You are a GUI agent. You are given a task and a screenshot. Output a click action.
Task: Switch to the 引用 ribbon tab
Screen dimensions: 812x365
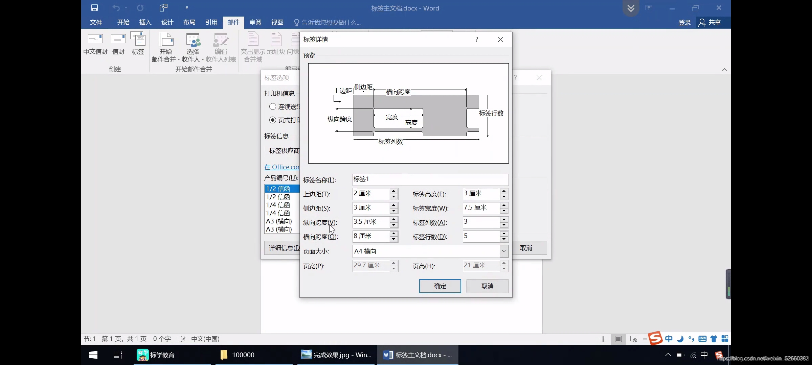211,22
